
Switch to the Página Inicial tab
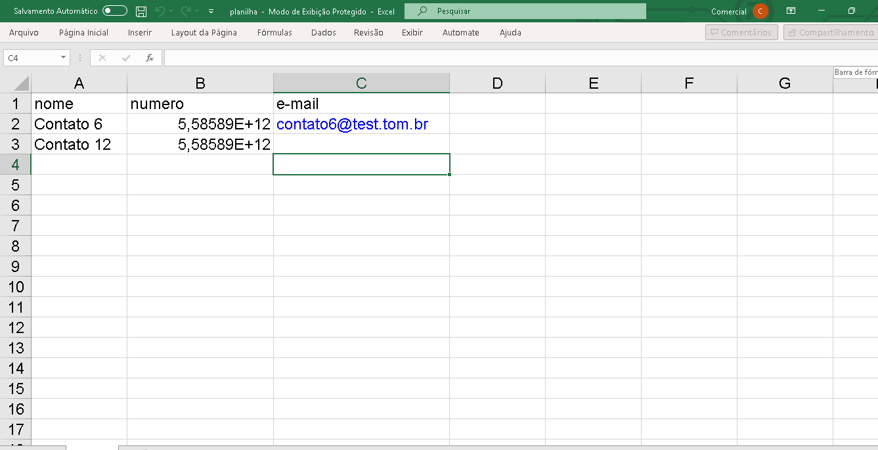coord(83,32)
